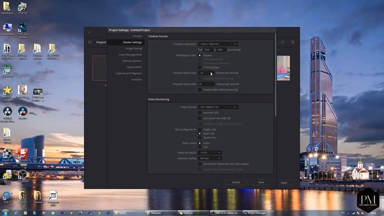This screenshot has width=384, height=216.
Task: Select Dual Link SDI configuration
Action: [x=200, y=133]
